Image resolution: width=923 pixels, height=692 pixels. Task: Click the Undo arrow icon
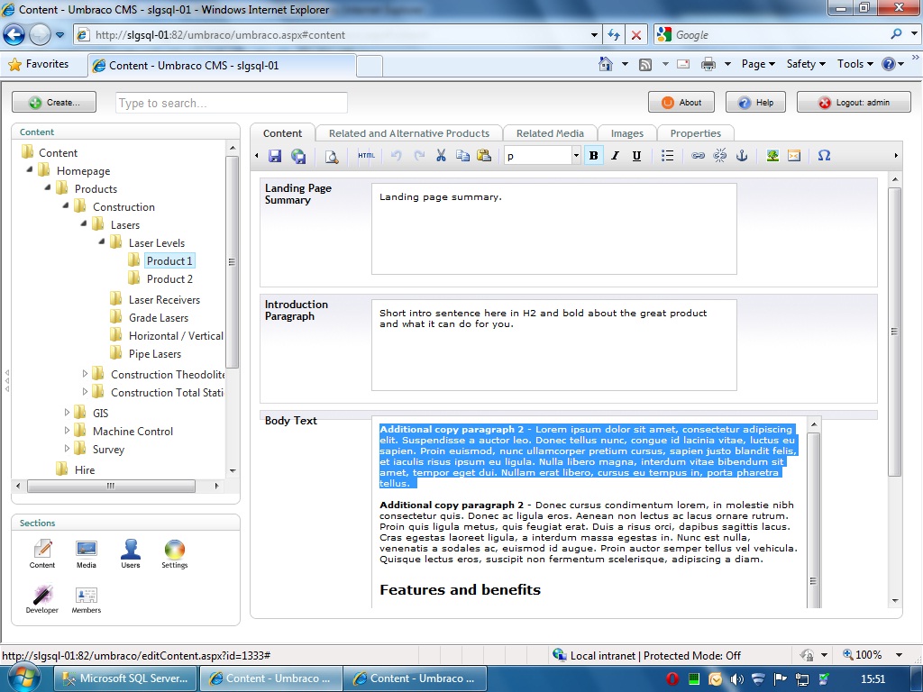[x=397, y=155]
